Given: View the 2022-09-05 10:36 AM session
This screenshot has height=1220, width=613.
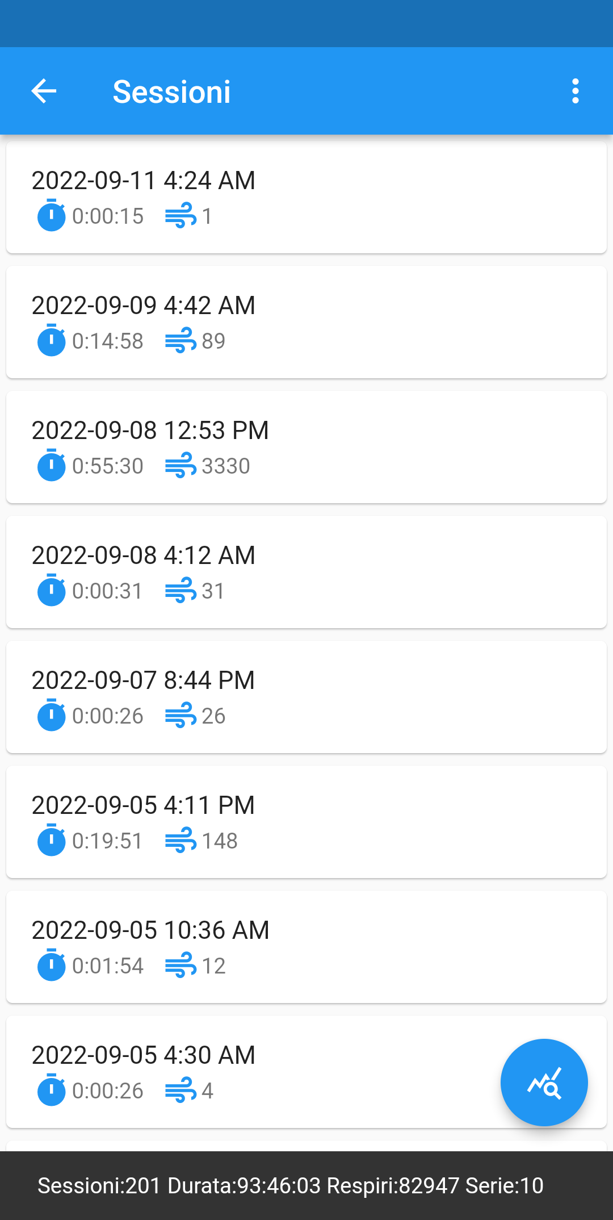Looking at the screenshot, I should (x=306, y=946).
